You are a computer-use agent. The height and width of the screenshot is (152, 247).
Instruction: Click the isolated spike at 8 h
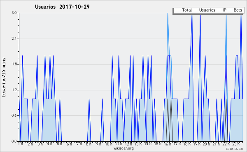click(89, 120)
